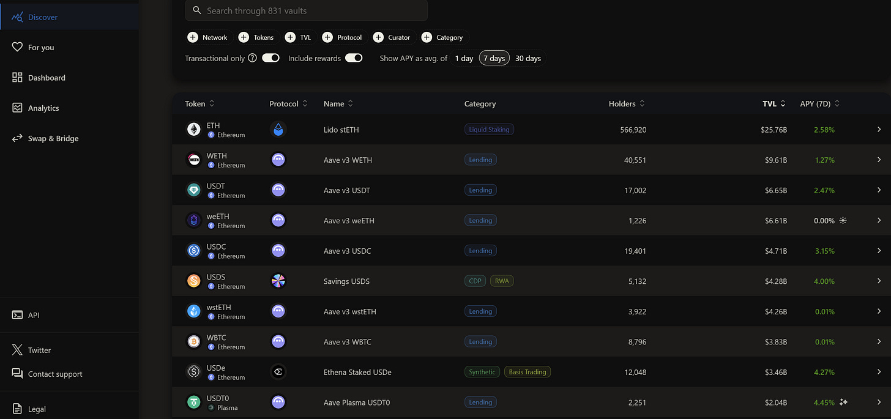Image resolution: width=891 pixels, height=419 pixels.
Task: Click the sparkle icon beside 4.45% APY
Action: 843,402
